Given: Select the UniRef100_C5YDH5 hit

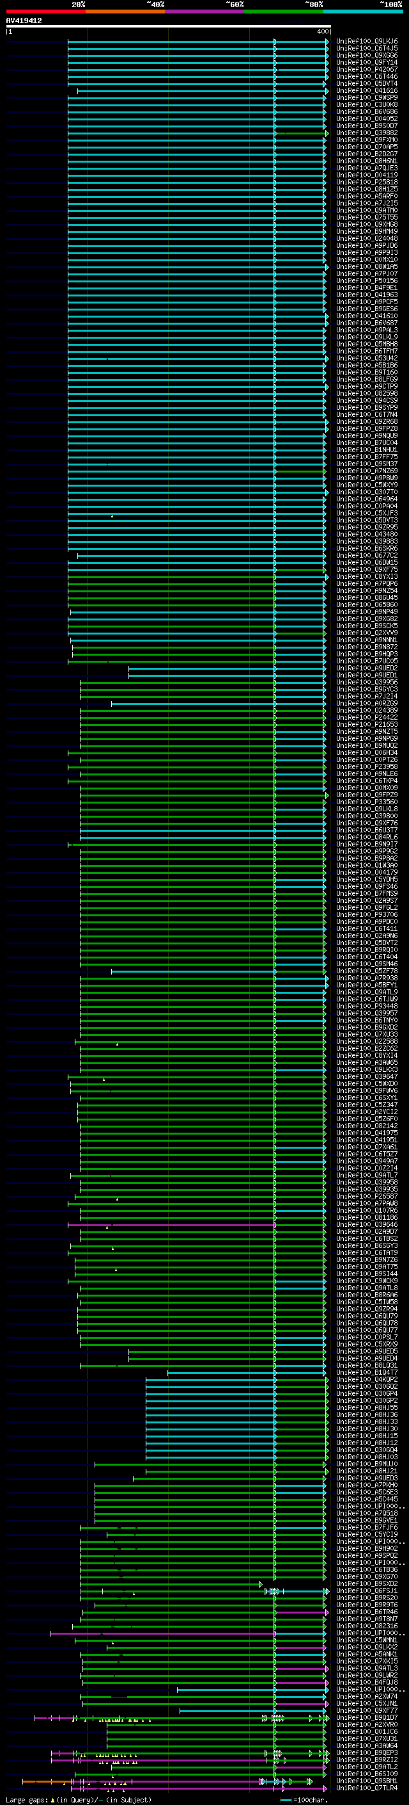Looking at the screenshot, I should coord(367,879).
